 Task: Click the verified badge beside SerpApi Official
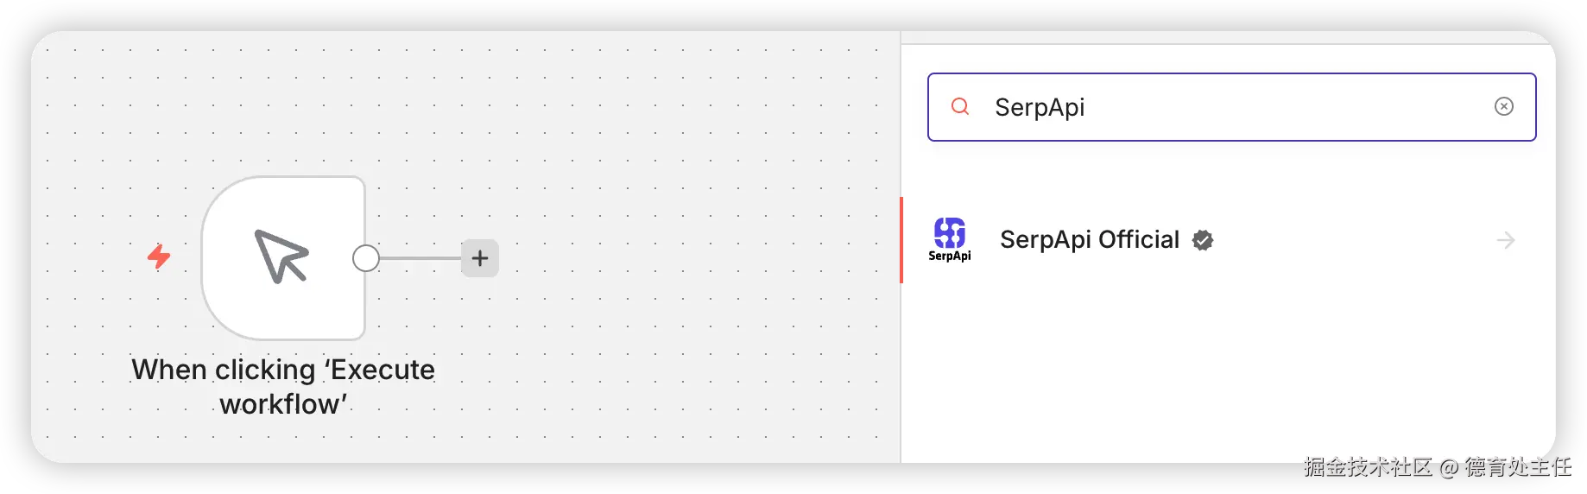coord(1203,240)
